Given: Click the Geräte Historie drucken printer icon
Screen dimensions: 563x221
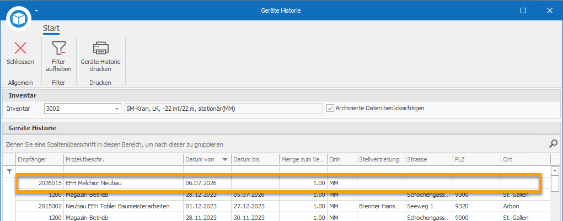Looking at the screenshot, I should pyautogui.click(x=100, y=48).
